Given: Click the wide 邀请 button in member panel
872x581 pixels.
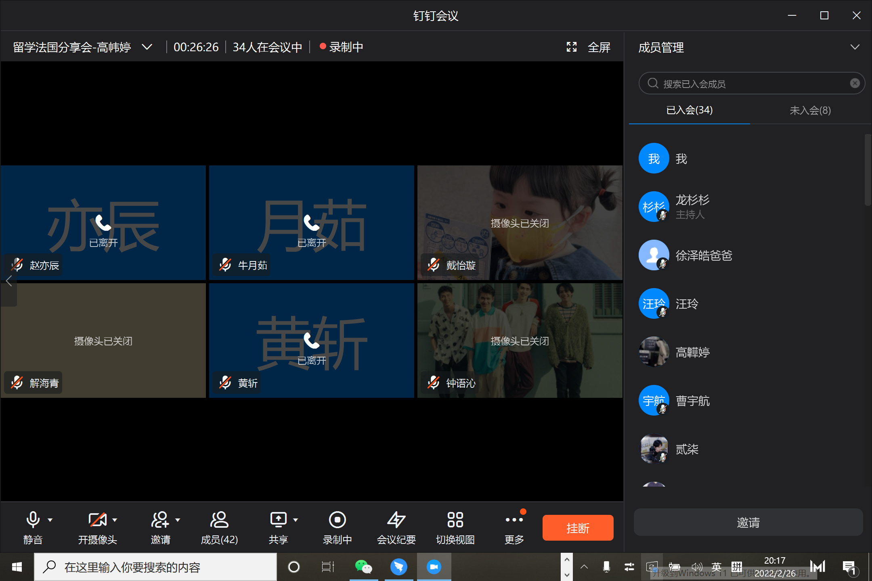Looking at the screenshot, I should (x=748, y=522).
